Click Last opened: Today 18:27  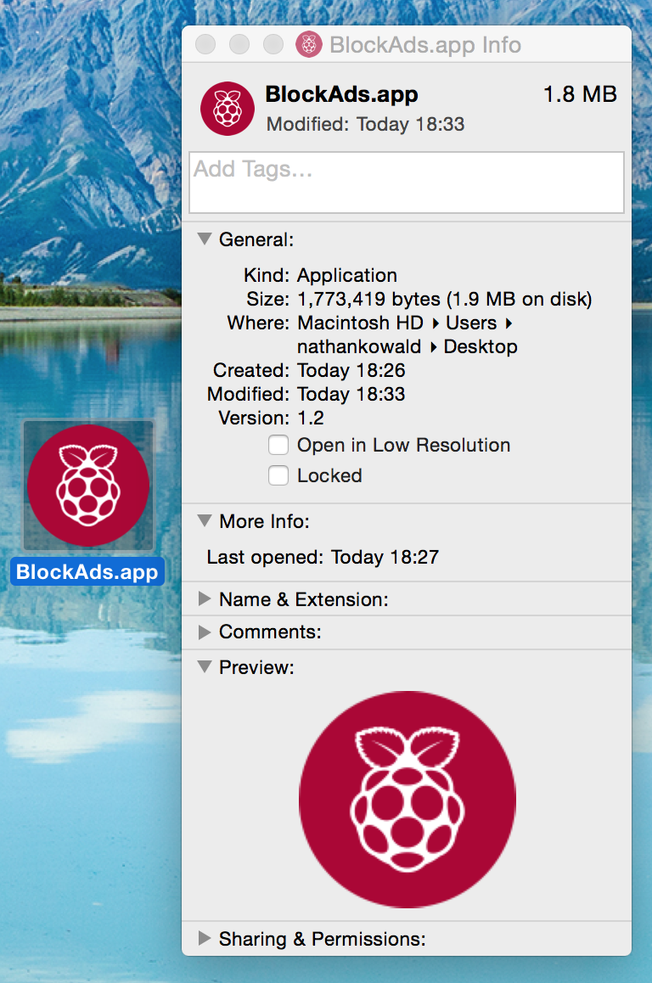tap(323, 557)
